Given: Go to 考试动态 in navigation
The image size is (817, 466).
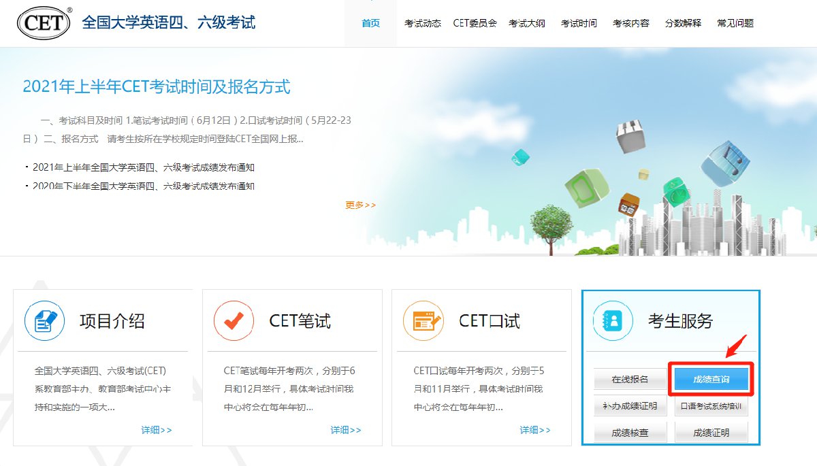Looking at the screenshot, I should [x=422, y=23].
